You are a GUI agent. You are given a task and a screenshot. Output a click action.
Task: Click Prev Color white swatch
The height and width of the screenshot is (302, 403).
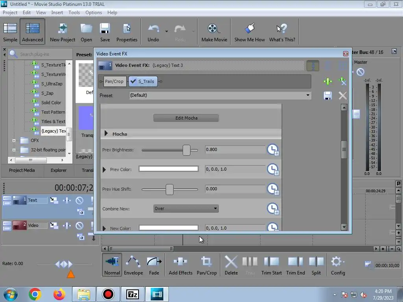168,169
